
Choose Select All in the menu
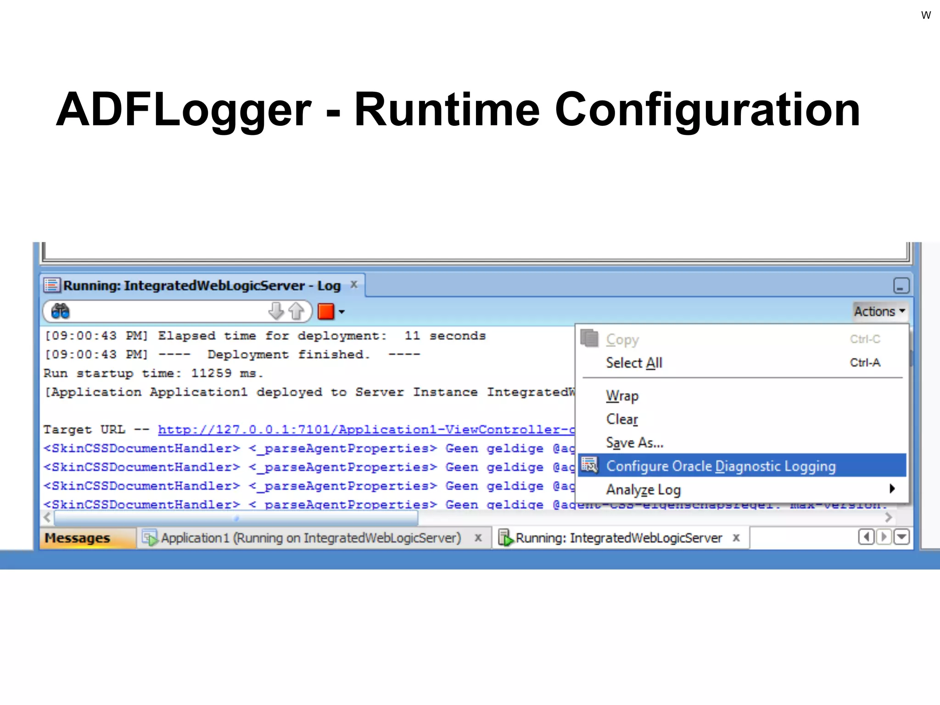[x=742, y=363]
